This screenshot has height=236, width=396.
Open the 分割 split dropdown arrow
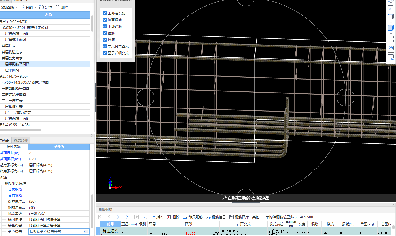click(x=35, y=7)
